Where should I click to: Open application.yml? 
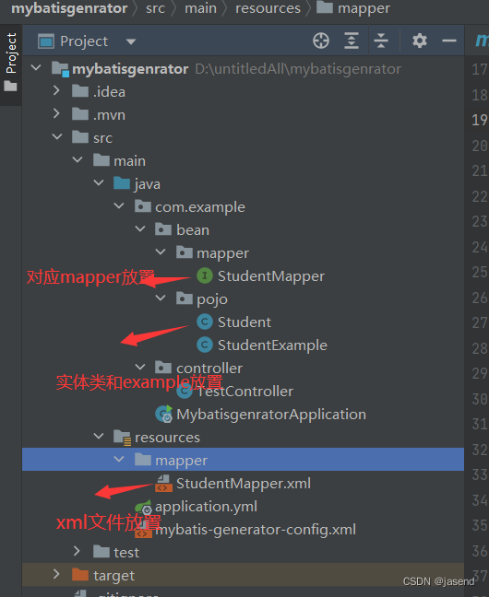click(x=206, y=507)
